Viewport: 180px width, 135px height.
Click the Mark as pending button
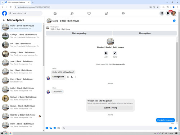click(79, 33)
